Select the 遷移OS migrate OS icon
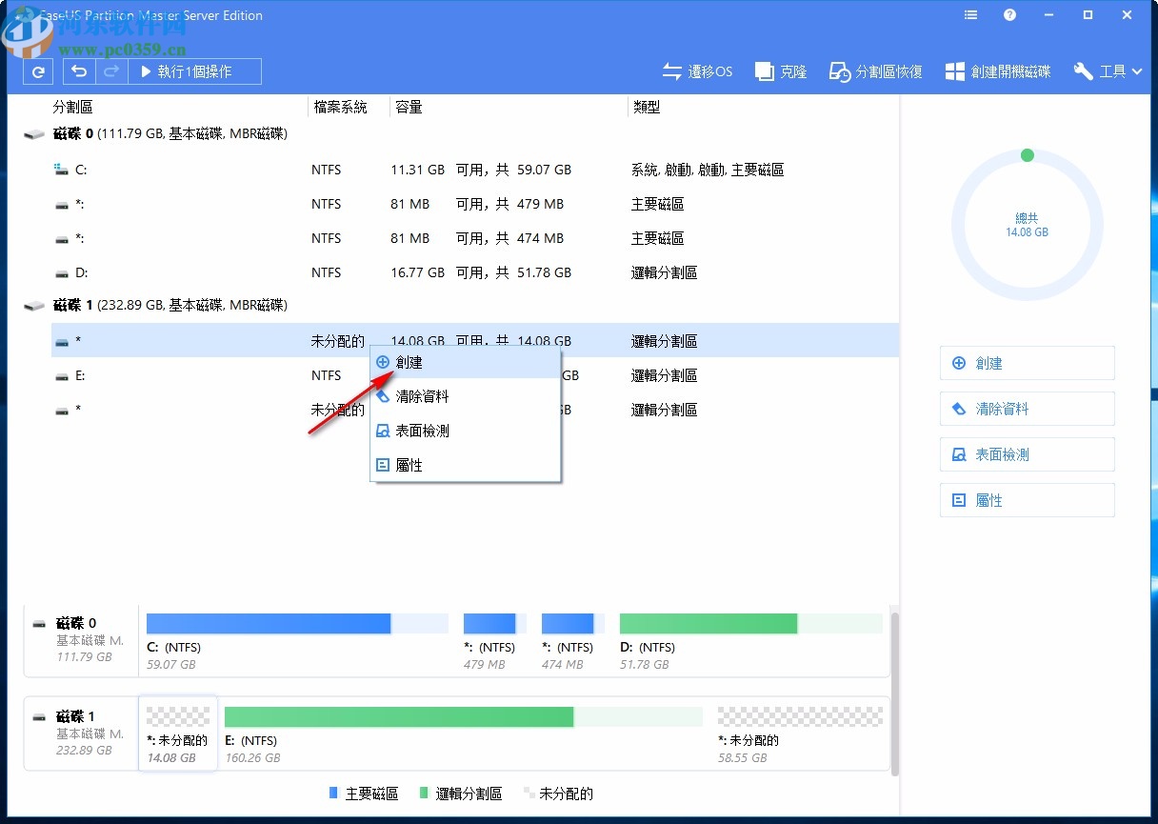1158x824 pixels. pos(697,70)
